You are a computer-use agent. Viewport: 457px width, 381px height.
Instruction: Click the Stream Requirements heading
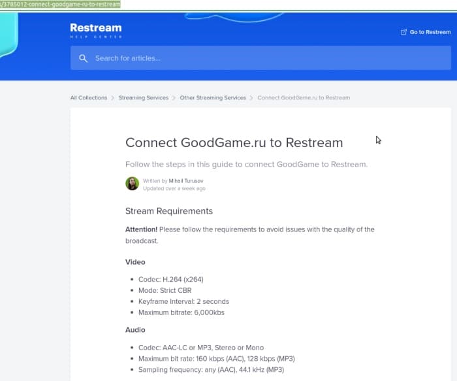pos(169,211)
